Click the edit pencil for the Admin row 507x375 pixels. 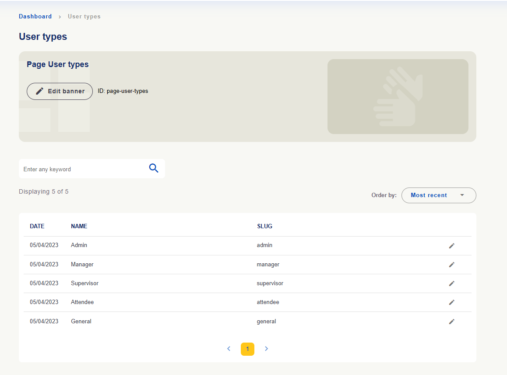click(452, 246)
